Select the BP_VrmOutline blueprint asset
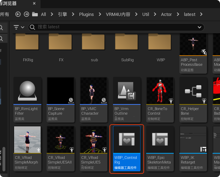The width and height of the screenshot is (220, 177). click(127, 100)
